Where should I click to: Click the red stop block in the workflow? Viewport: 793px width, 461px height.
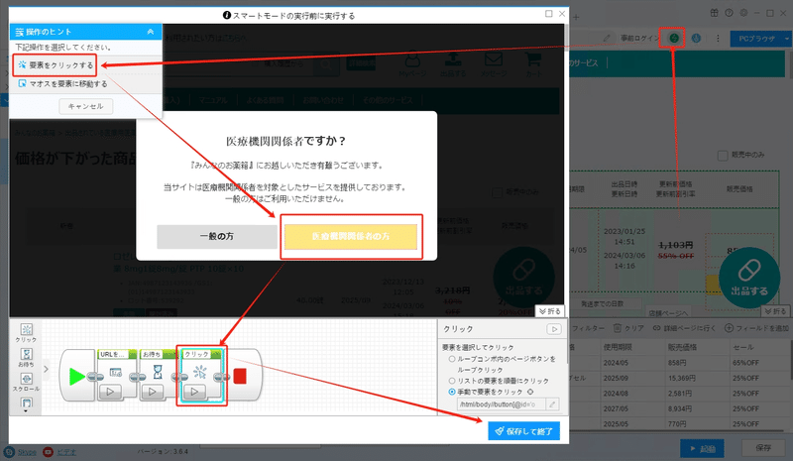click(x=240, y=376)
